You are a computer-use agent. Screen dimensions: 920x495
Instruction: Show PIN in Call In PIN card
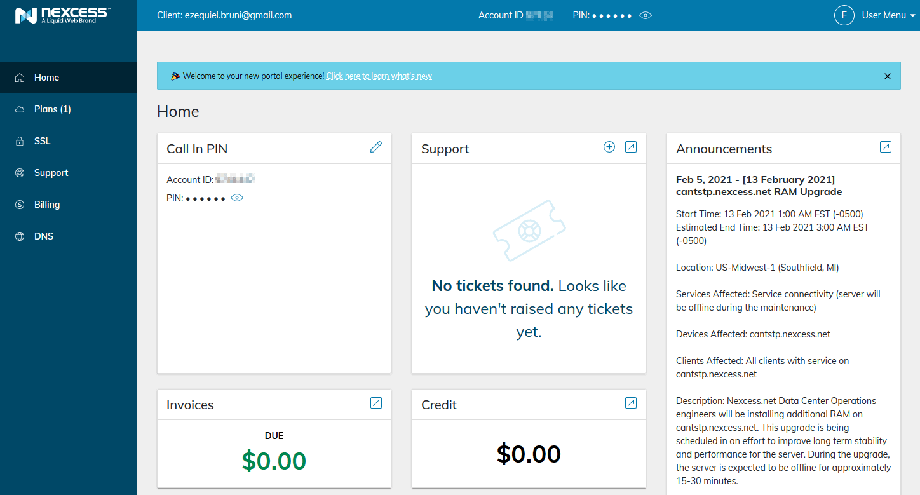pos(237,198)
